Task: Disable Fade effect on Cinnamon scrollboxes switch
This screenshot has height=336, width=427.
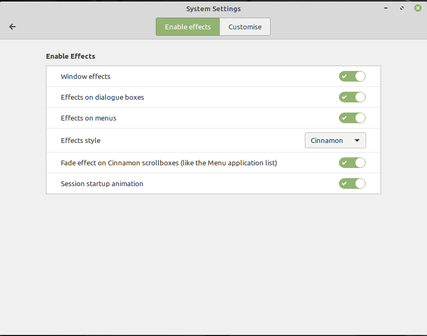Action: click(x=352, y=163)
